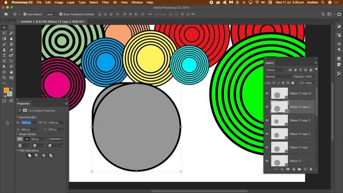Hide the Ellipse 17 copy 12 layer
343x193 pixels.
pos(267,93)
